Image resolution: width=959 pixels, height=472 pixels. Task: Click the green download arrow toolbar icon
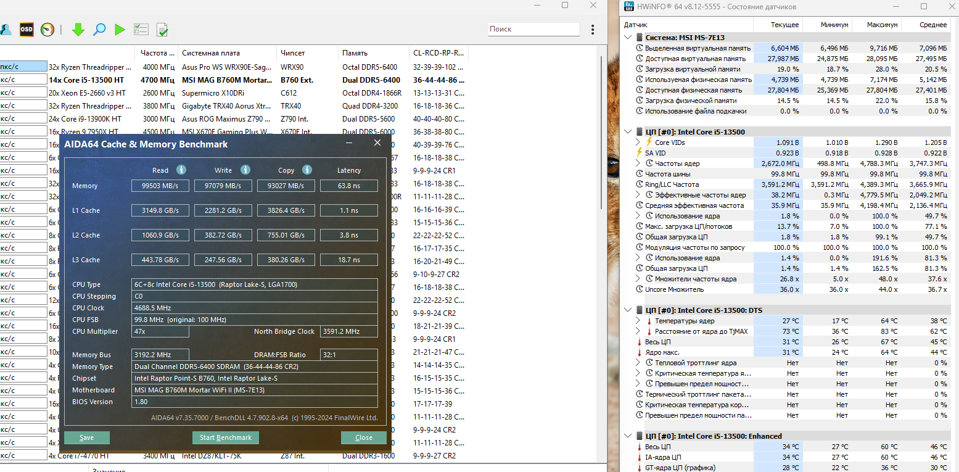(78, 29)
